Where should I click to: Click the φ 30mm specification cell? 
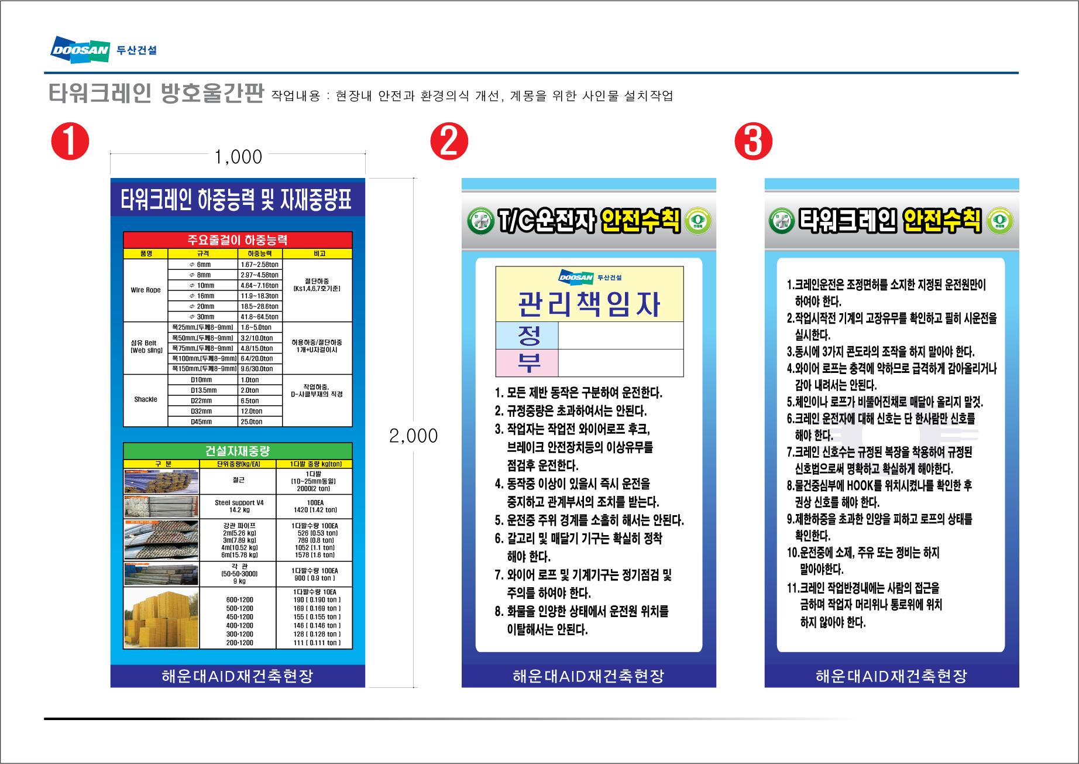[203, 317]
